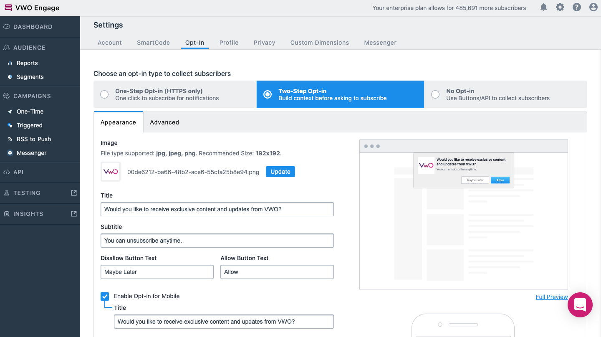Select Two-Step Opt-in radio option
601x337 pixels.
click(268, 94)
